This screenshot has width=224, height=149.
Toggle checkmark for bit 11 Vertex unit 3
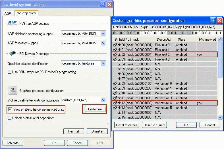(x=115, y=98)
